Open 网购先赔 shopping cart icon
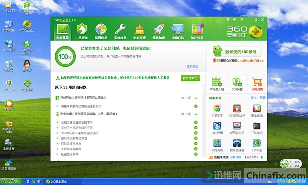 pyautogui.click(x=257, y=84)
